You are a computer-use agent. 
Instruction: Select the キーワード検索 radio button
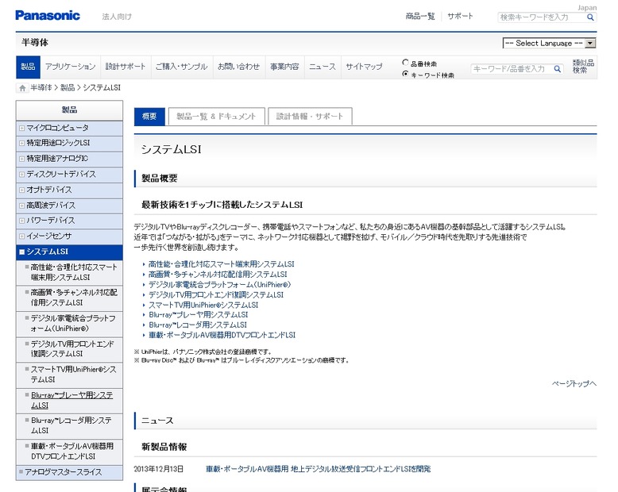(405, 74)
